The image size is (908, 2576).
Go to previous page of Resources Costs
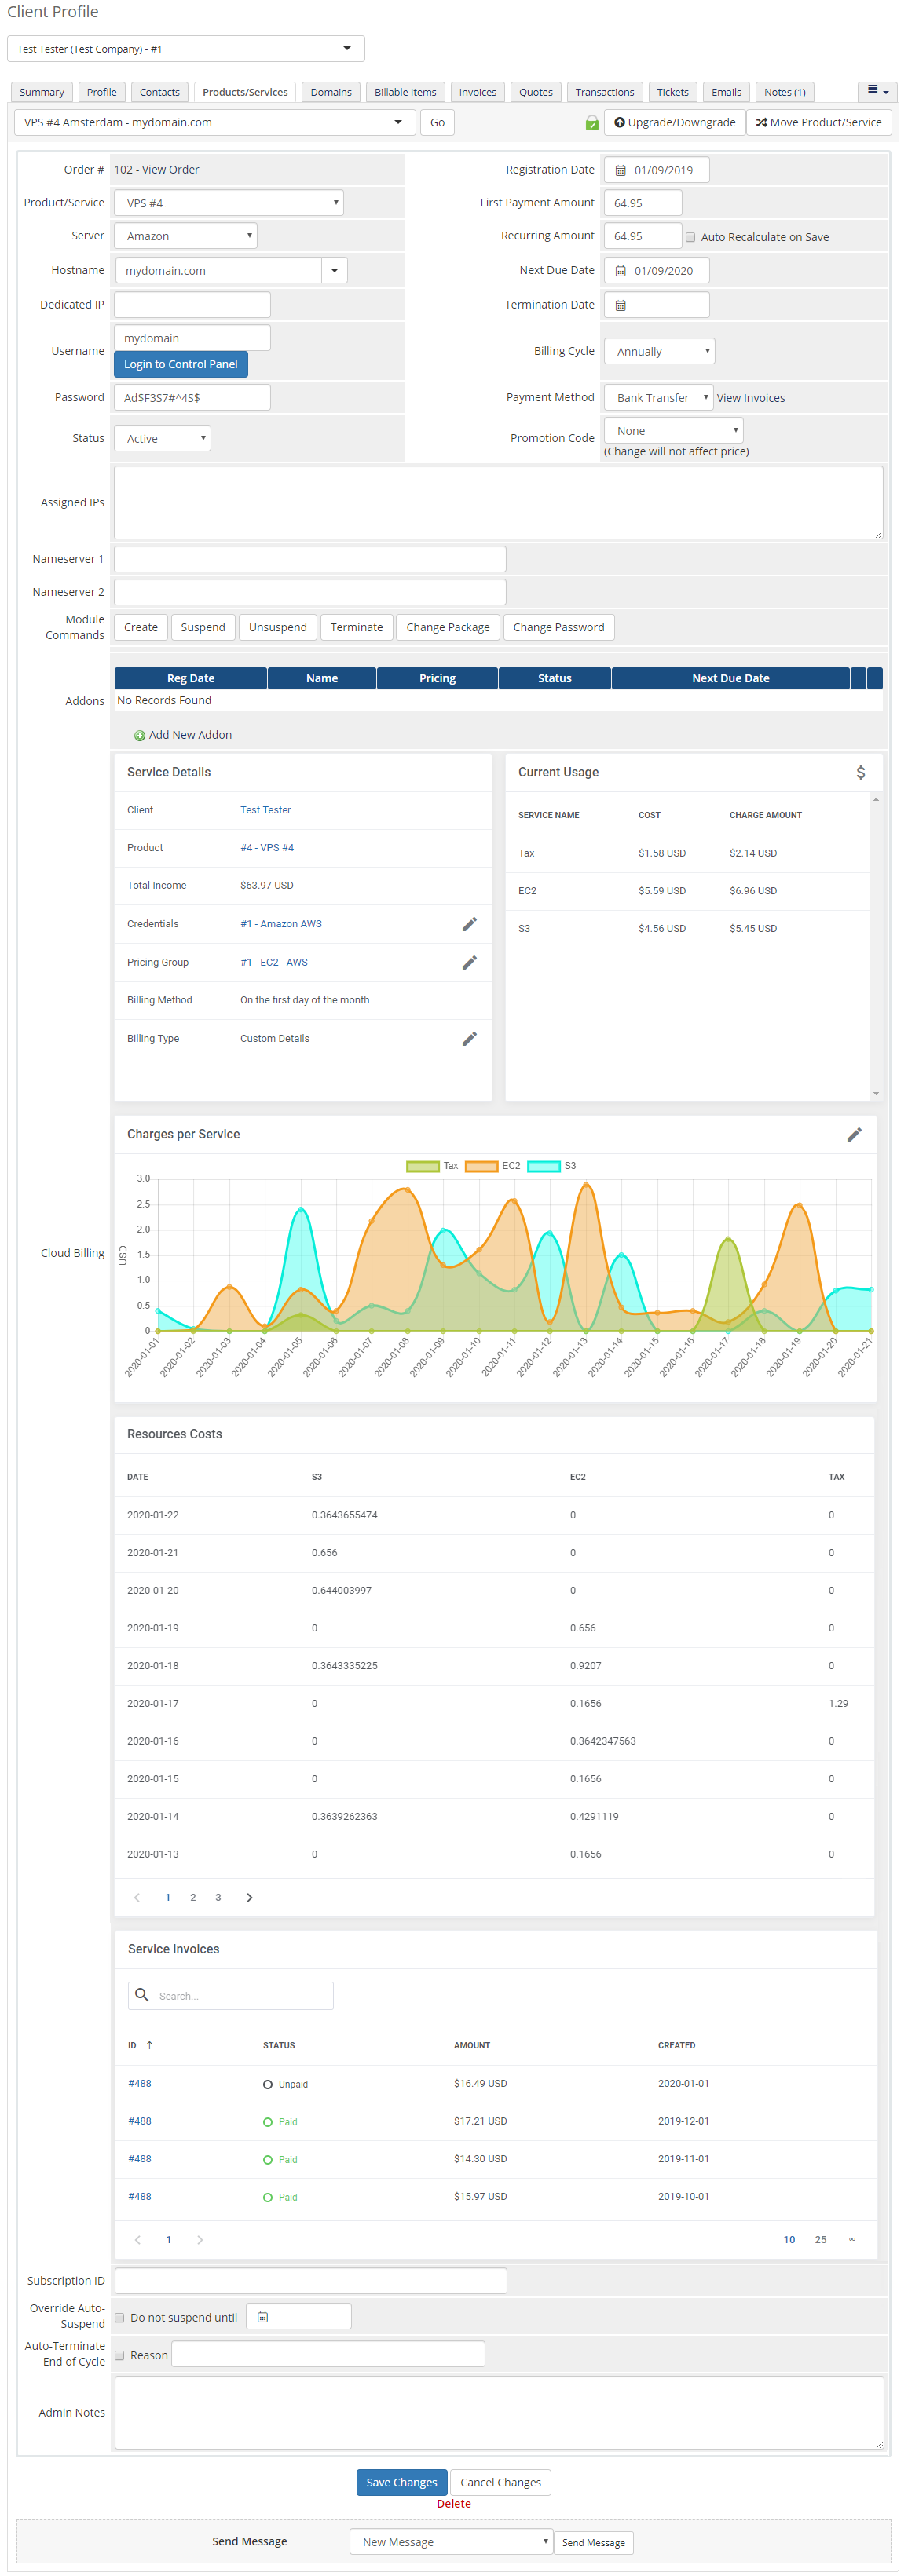click(137, 1897)
